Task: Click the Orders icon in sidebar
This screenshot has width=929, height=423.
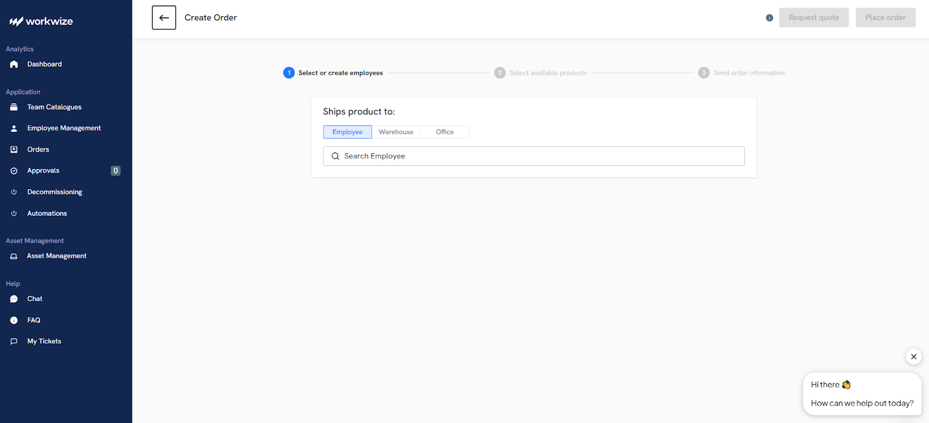Action: coord(14,150)
